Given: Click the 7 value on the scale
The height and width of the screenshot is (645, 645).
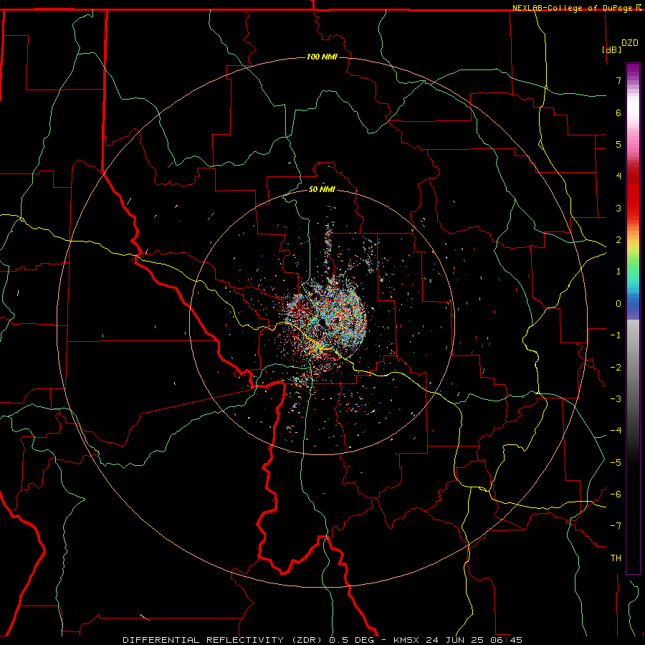Looking at the screenshot, I should pyautogui.click(x=618, y=80).
